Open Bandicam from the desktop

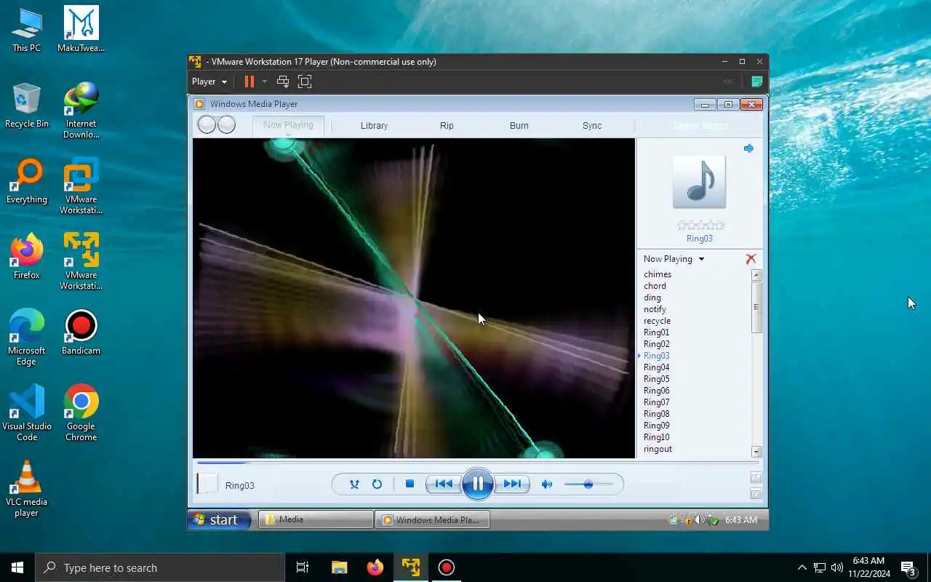(x=81, y=333)
